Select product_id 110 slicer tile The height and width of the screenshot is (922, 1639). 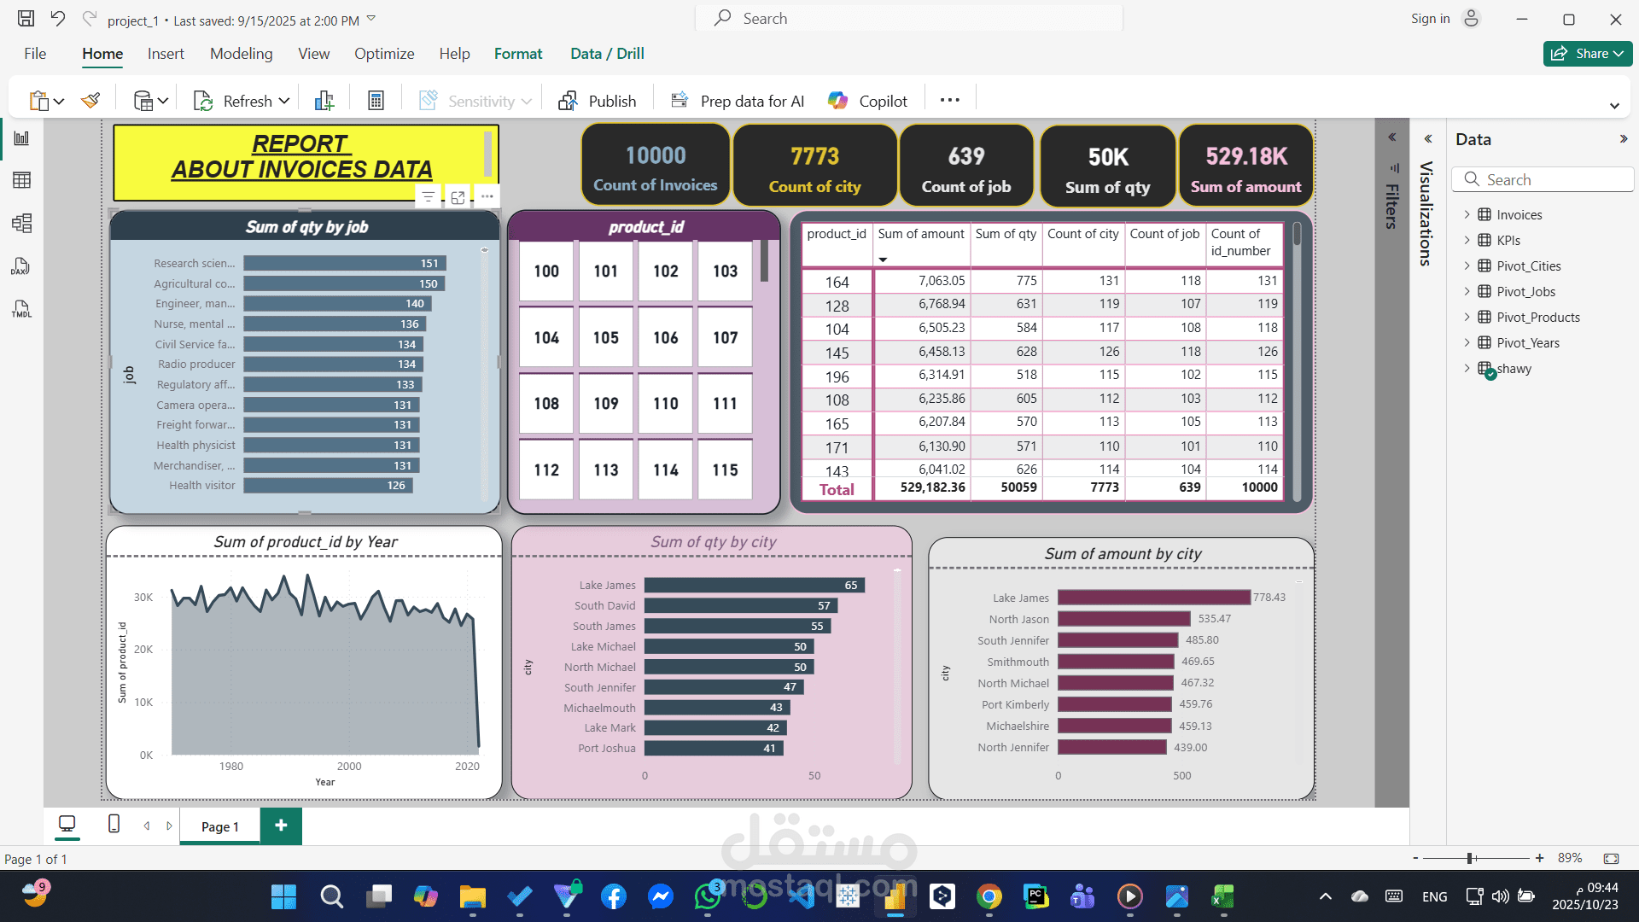(x=666, y=403)
